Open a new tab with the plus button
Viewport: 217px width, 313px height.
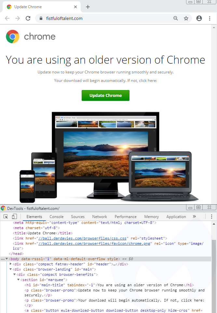pos(88,7)
